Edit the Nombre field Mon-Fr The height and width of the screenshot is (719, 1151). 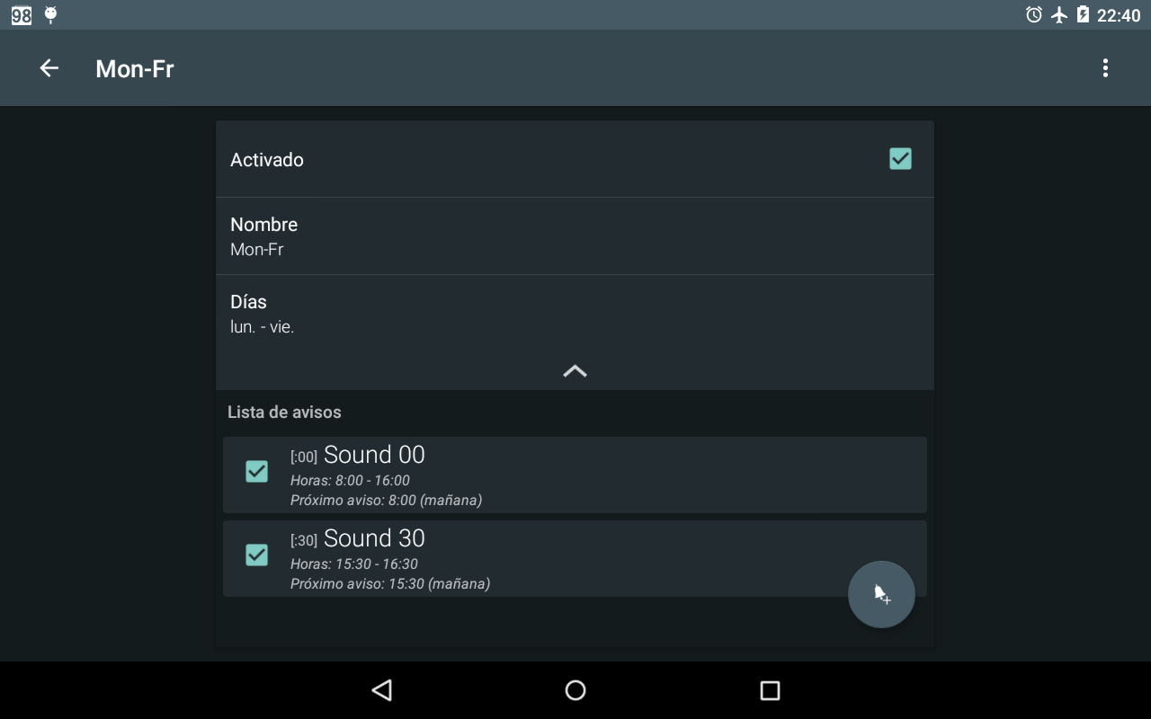(x=575, y=236)
